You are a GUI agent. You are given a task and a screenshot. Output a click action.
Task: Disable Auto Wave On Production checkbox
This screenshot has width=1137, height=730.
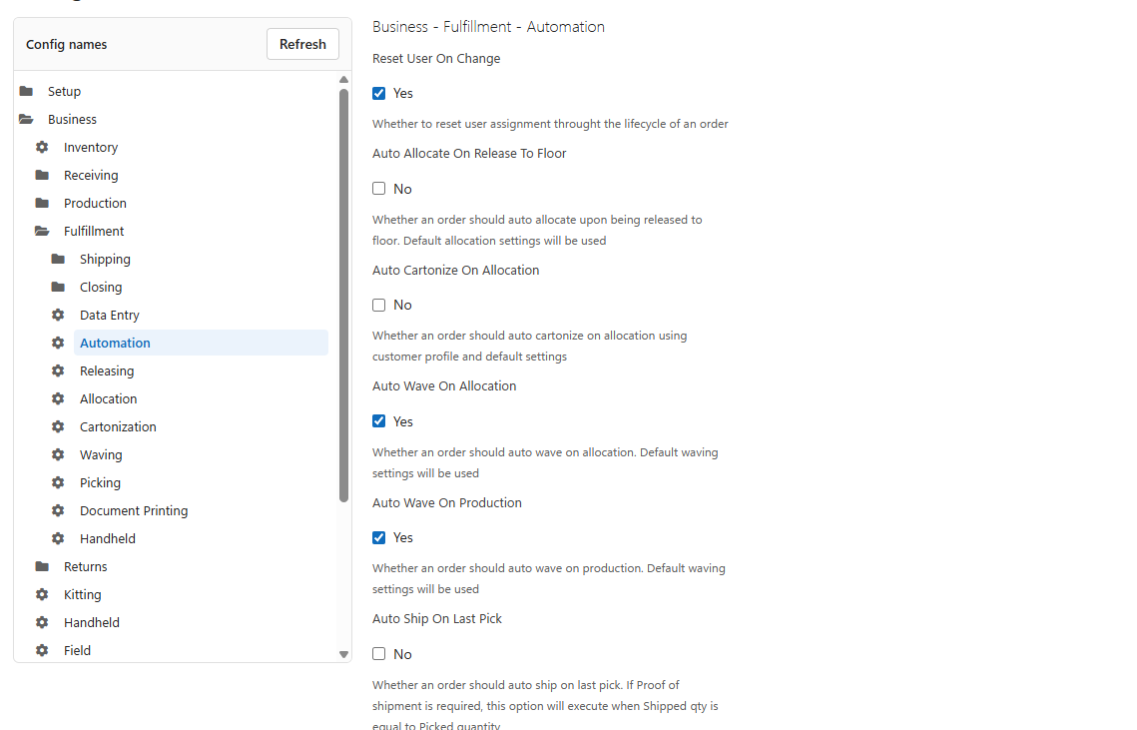(378, 537)
